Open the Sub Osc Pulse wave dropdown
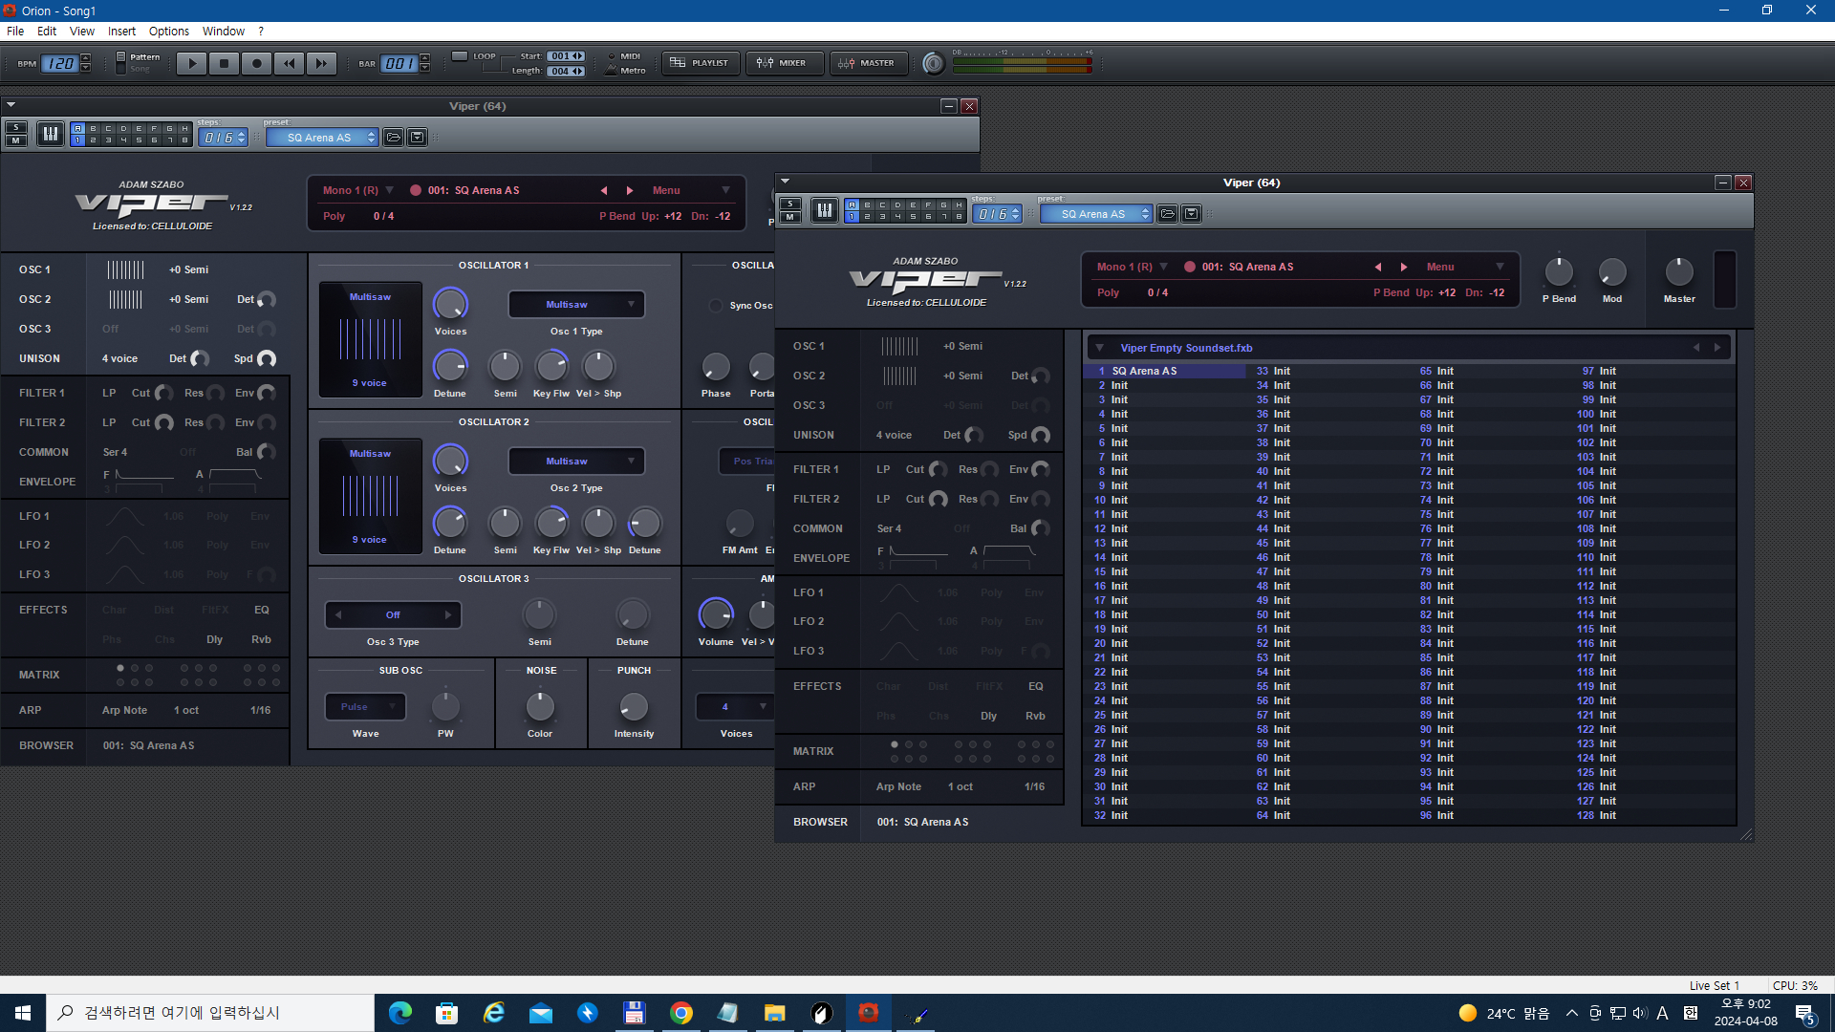The width and height of the screenshot is (1835, 1032). click(x=365, y=707)
